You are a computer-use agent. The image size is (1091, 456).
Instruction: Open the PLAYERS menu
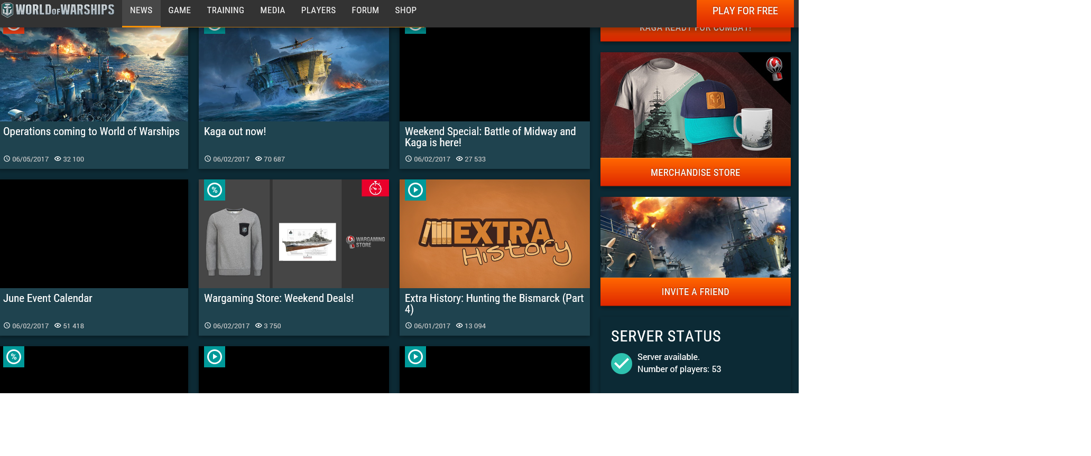[319, 11]
